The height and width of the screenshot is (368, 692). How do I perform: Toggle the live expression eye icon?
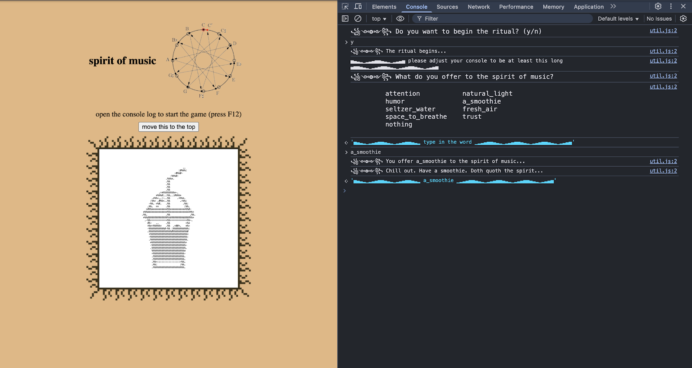(x=400, y=19)
